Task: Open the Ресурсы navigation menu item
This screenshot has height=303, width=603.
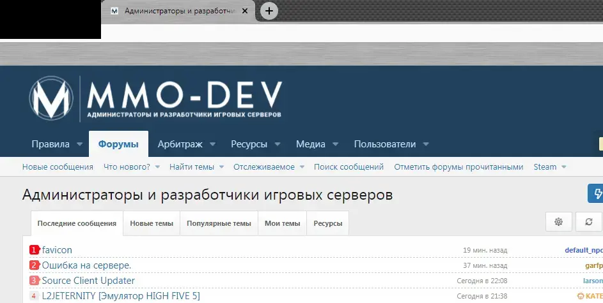Action: tap(249, 144)
